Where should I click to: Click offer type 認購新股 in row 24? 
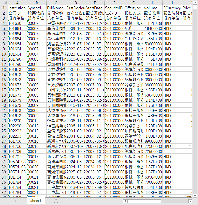133,126
